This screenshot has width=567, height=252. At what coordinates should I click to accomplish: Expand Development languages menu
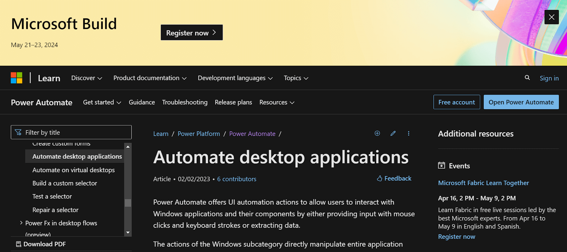pos(235,78)
